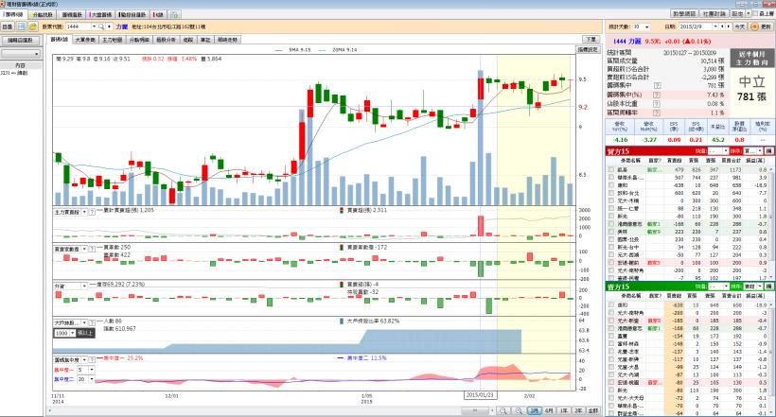
Task: Click the 指標設定 button
Action: point(587,48)
